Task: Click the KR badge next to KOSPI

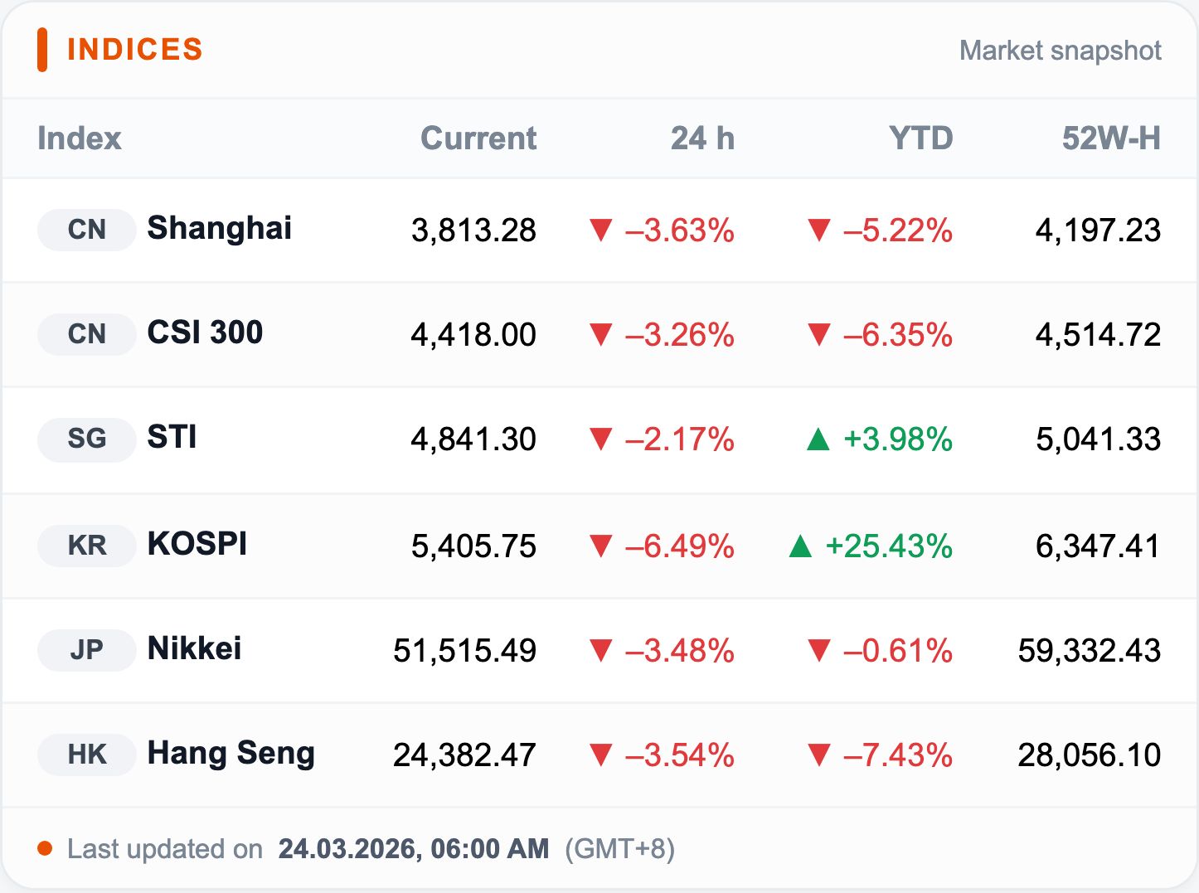Action: (x=86, y=546)
